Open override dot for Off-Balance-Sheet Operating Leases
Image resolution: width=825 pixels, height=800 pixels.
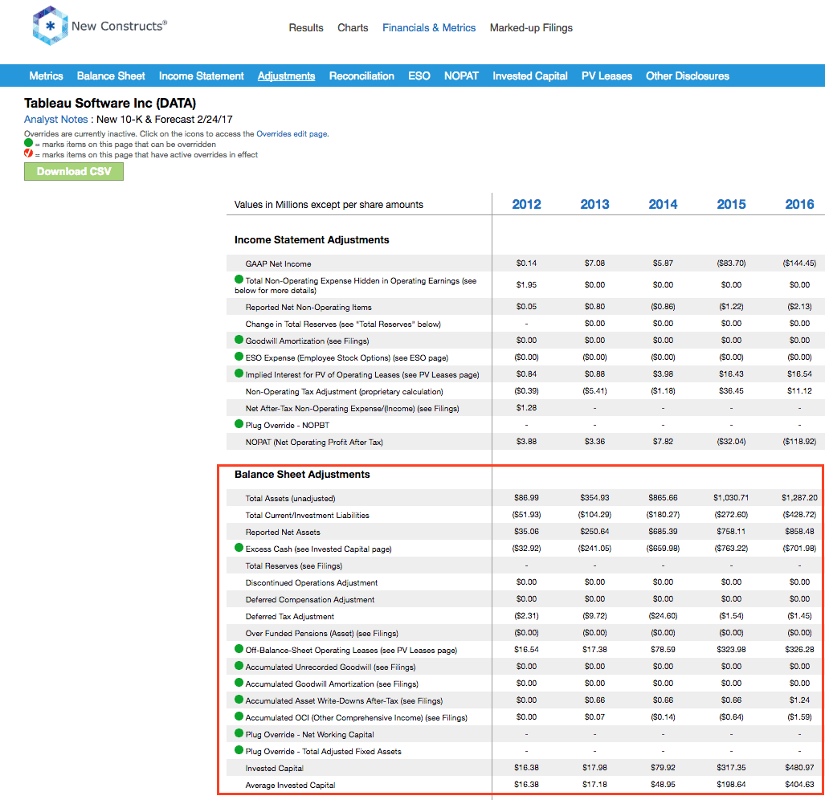239,649
